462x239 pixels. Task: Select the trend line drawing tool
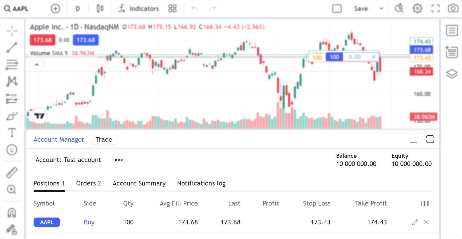[12, 48]
